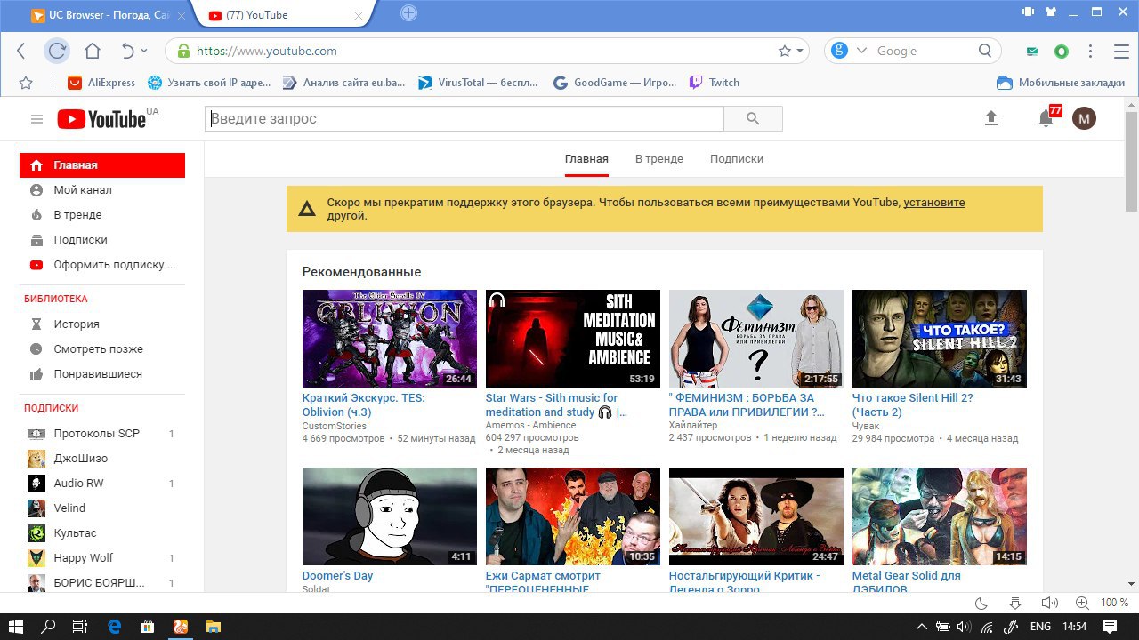
Task: Click the Google search magnifier icon
Action: point(985,51)
